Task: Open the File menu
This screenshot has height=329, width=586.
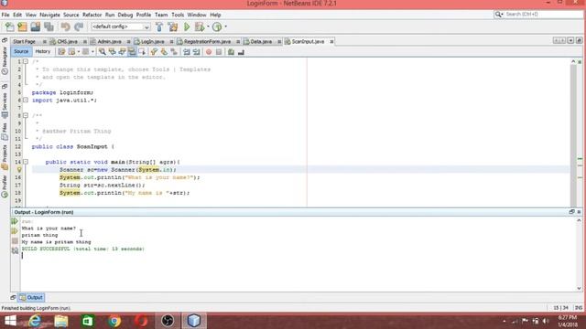Action: (5, 15)
